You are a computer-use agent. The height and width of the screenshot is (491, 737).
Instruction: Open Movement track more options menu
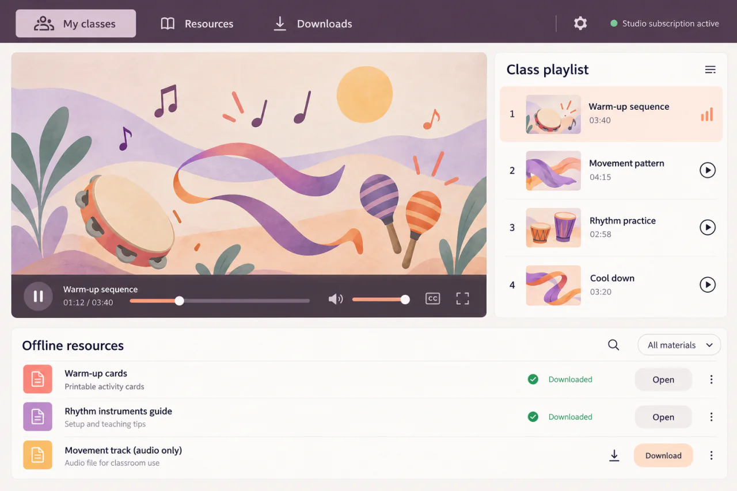(711, 455)
